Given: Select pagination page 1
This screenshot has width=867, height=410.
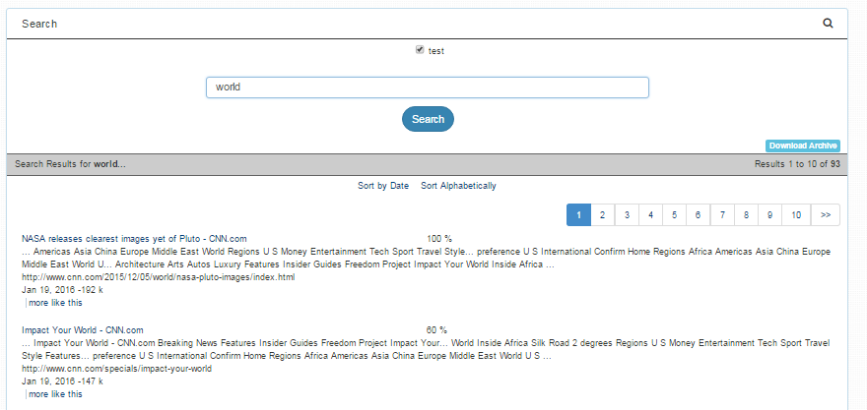Looking at the screenshot, I should [x=579, y=214].
